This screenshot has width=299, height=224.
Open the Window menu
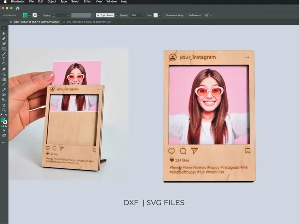click(111, 1)
